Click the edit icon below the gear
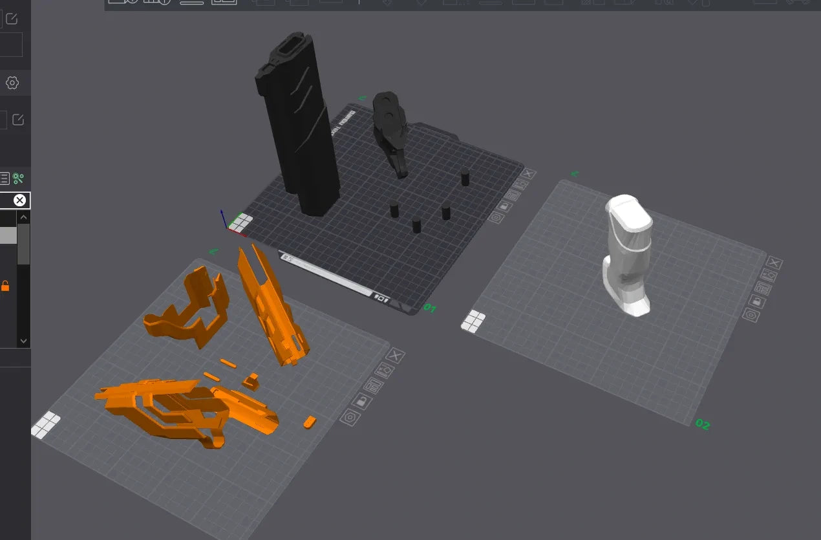 [17, 120]
